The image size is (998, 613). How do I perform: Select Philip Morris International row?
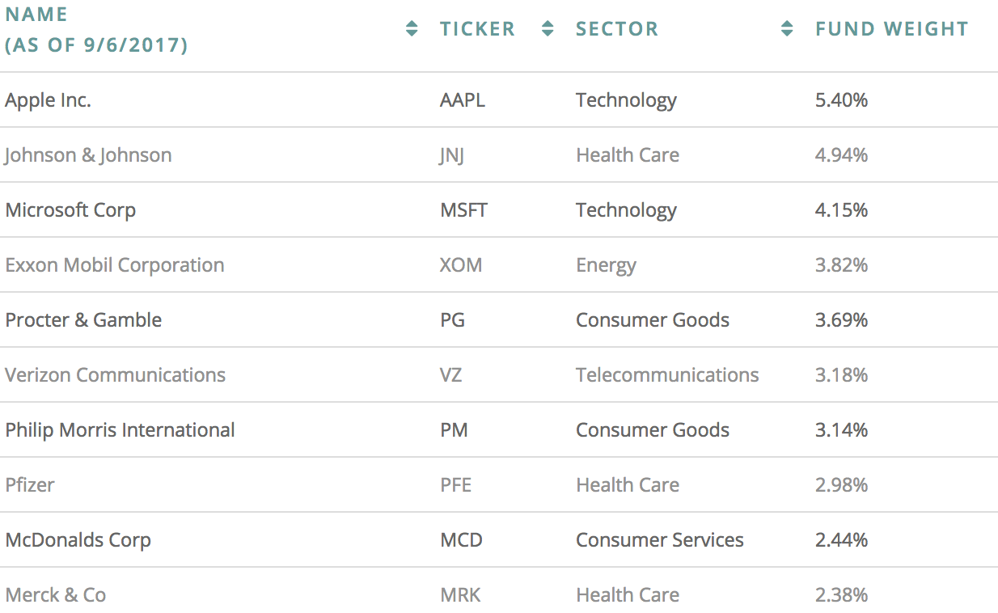click(x=499, y=430)
